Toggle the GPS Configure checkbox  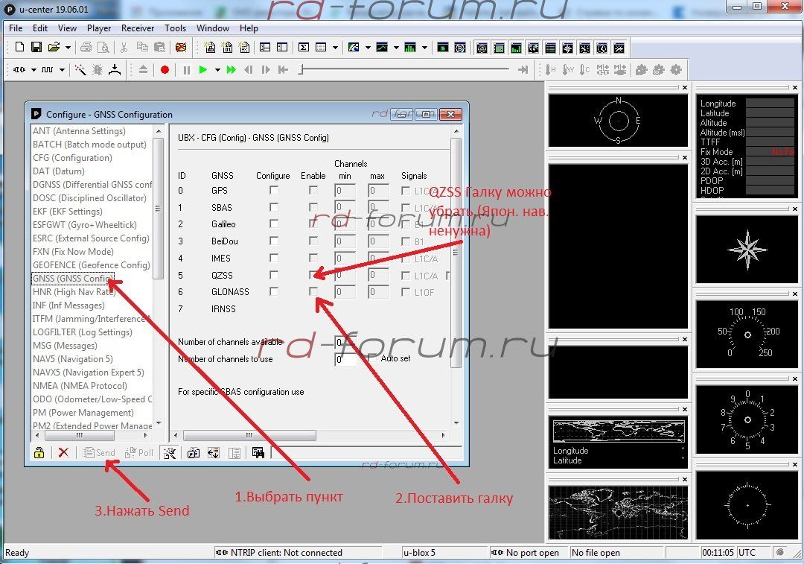(x=274, y=191)
